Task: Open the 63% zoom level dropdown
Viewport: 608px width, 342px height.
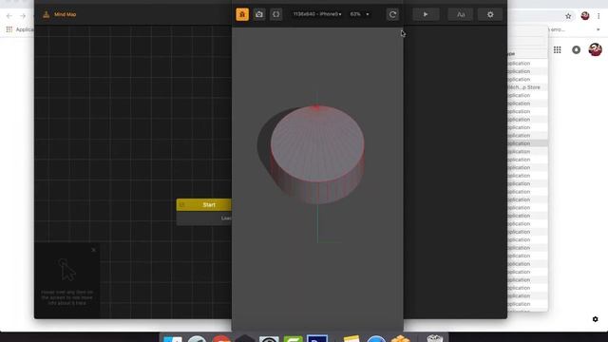Action: pos(359,14)
